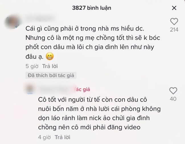The height and width of the screenshot is (144, 185).
Task: Click the '3827 bình luận' header title
Action: click(92, 8)
